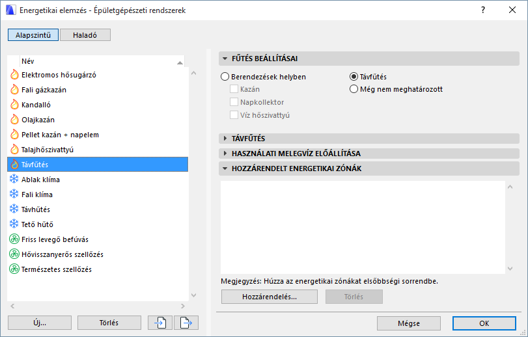
Task: Select the Kandalló list entry
Action: click(98, 105)
